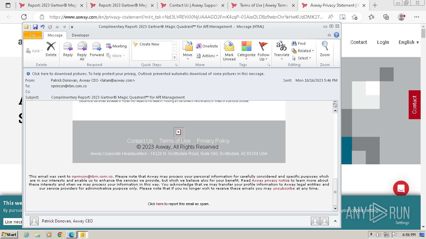This screenshot has height=239, width=426.
Task: Undo last action in quick access toolbar
Action: 42,27
